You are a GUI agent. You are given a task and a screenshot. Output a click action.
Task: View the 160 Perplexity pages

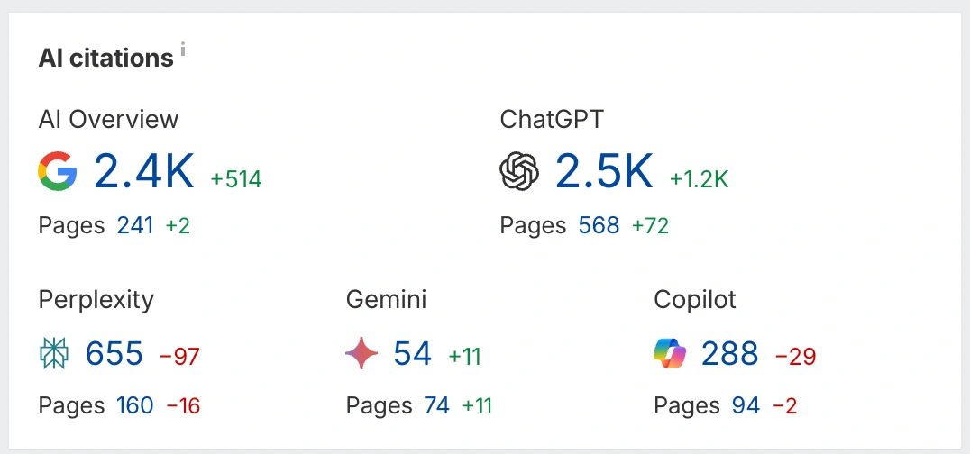click(x=135, y=406)
